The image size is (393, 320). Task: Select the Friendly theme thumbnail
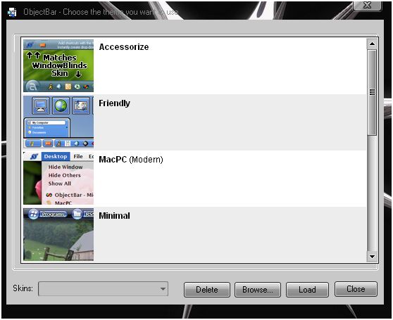tap(58, 122)
